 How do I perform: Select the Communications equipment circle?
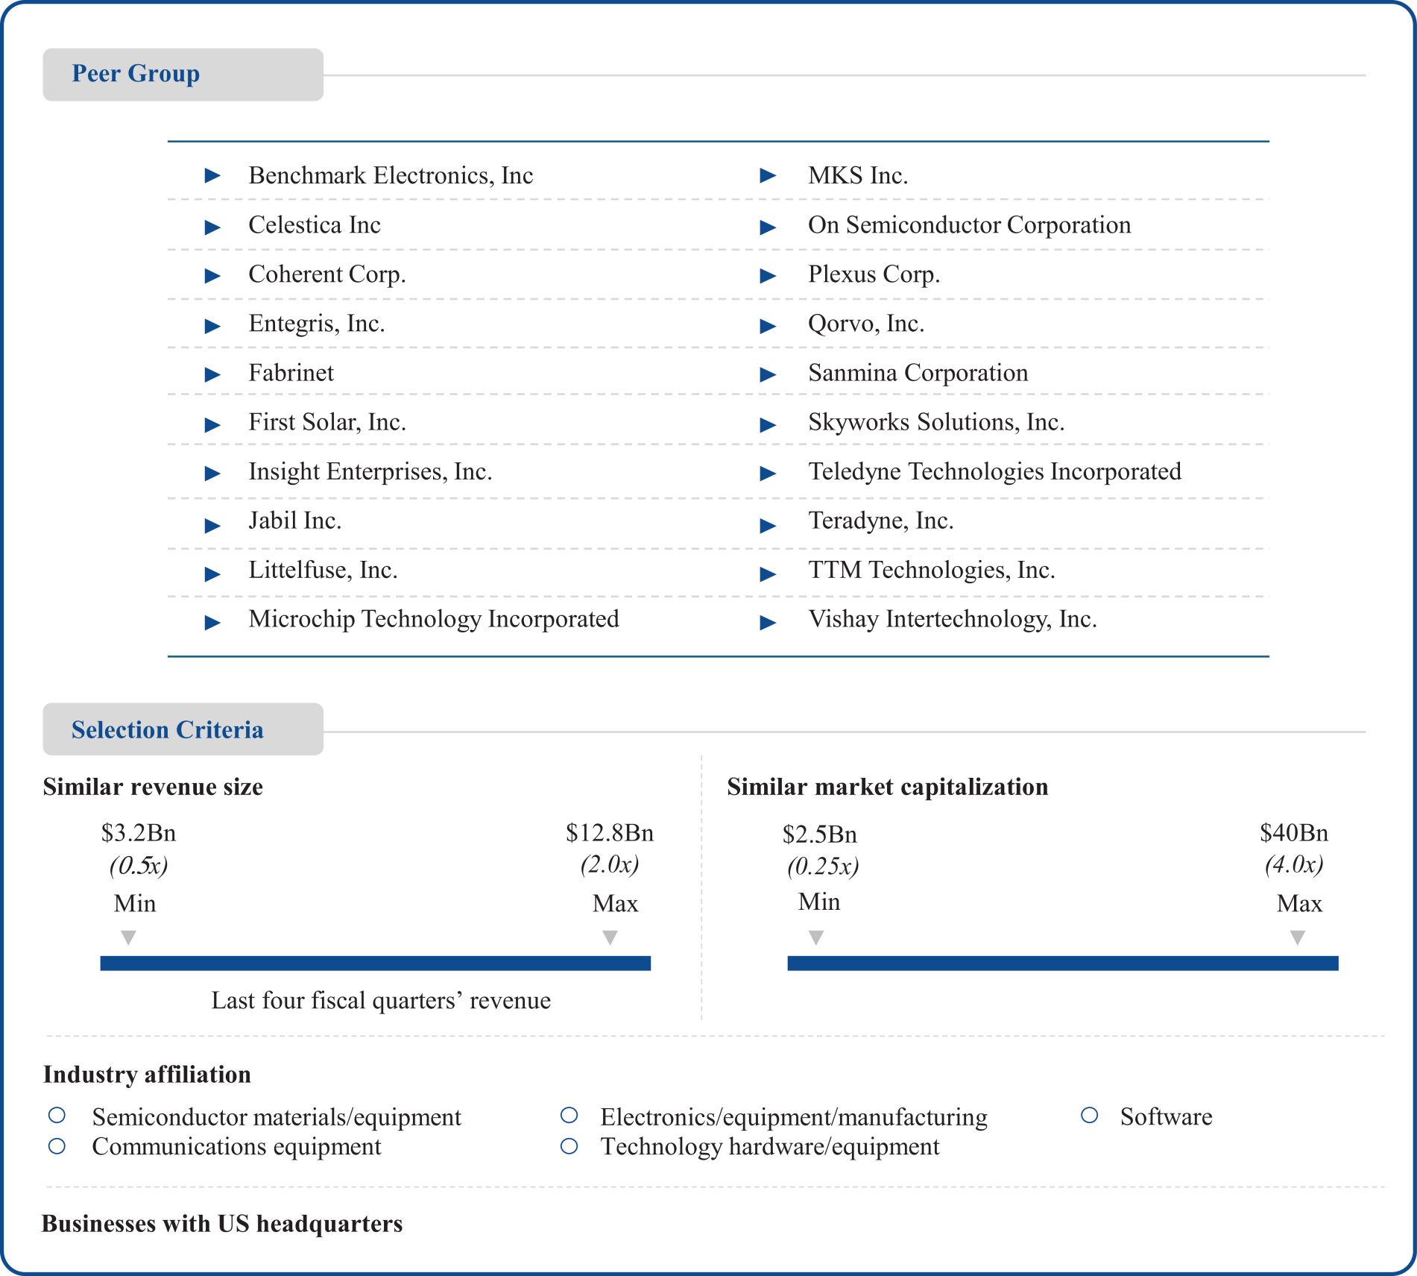click(x=57, y=1146)
